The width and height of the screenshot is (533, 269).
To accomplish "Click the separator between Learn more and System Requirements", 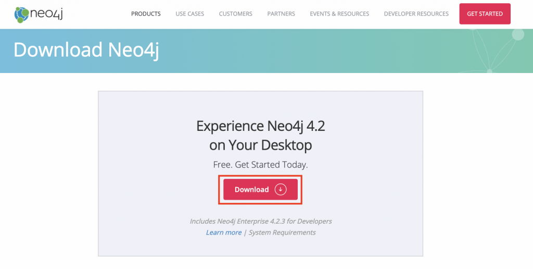I will pyautogui.click(x=245, y=233).
